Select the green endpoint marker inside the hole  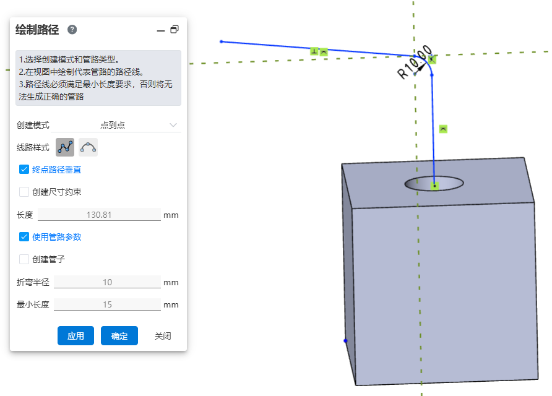pos(435,185)
